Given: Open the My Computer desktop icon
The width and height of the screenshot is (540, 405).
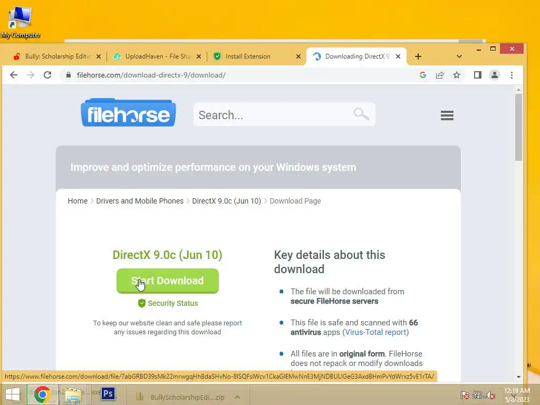Looking at the screenshot, I should pyautogui.click(x=21, y=21).
